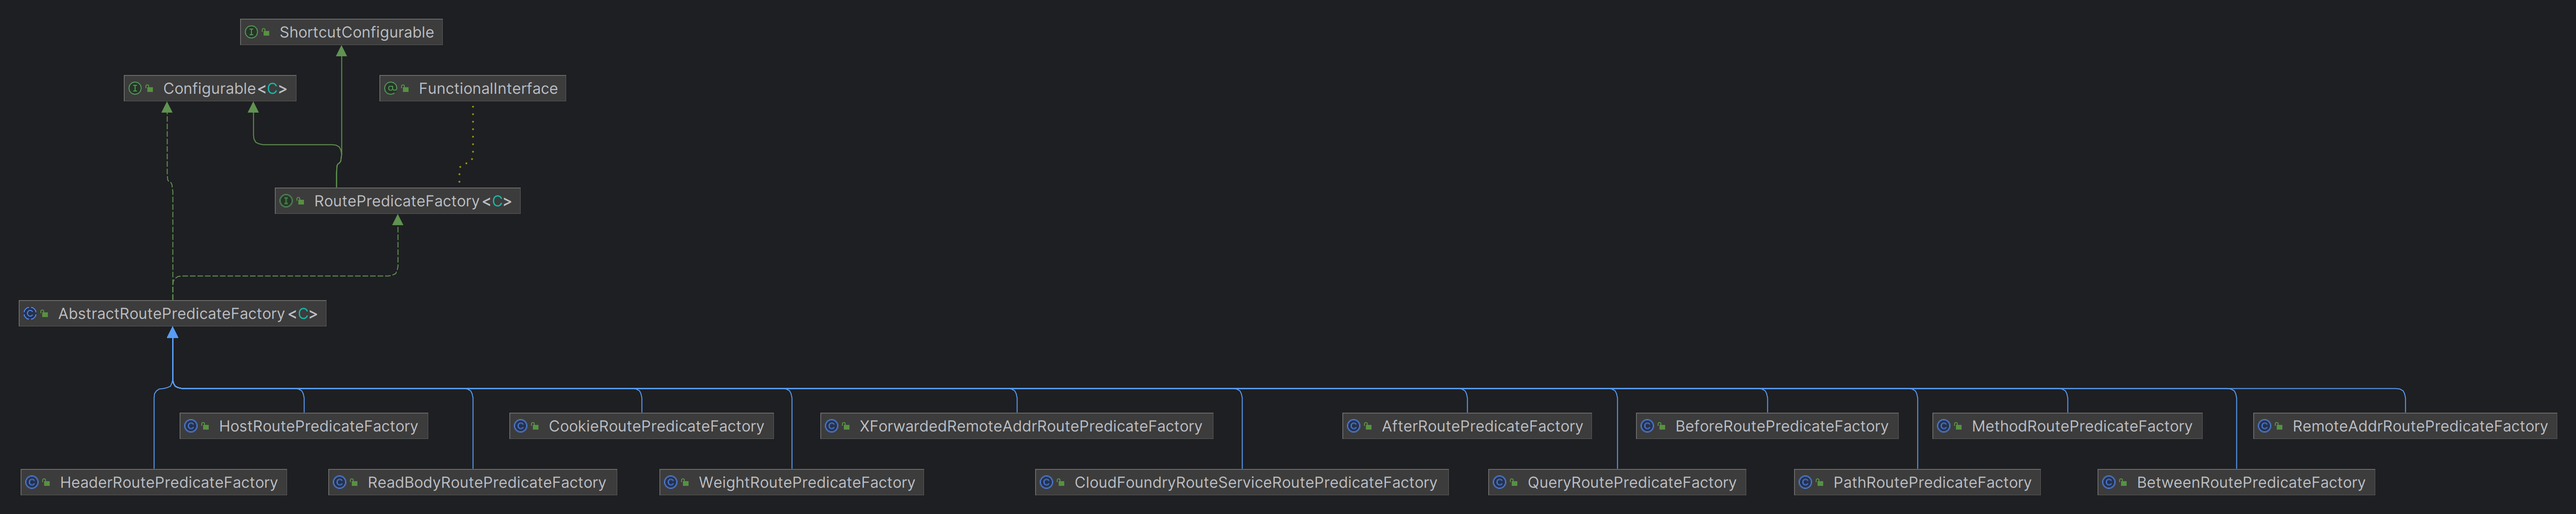This screenshot has height=514, width=2576.
Task: Select the ReadBodyRoutePredicateFactory node label
Action: (x=487, y=482)
